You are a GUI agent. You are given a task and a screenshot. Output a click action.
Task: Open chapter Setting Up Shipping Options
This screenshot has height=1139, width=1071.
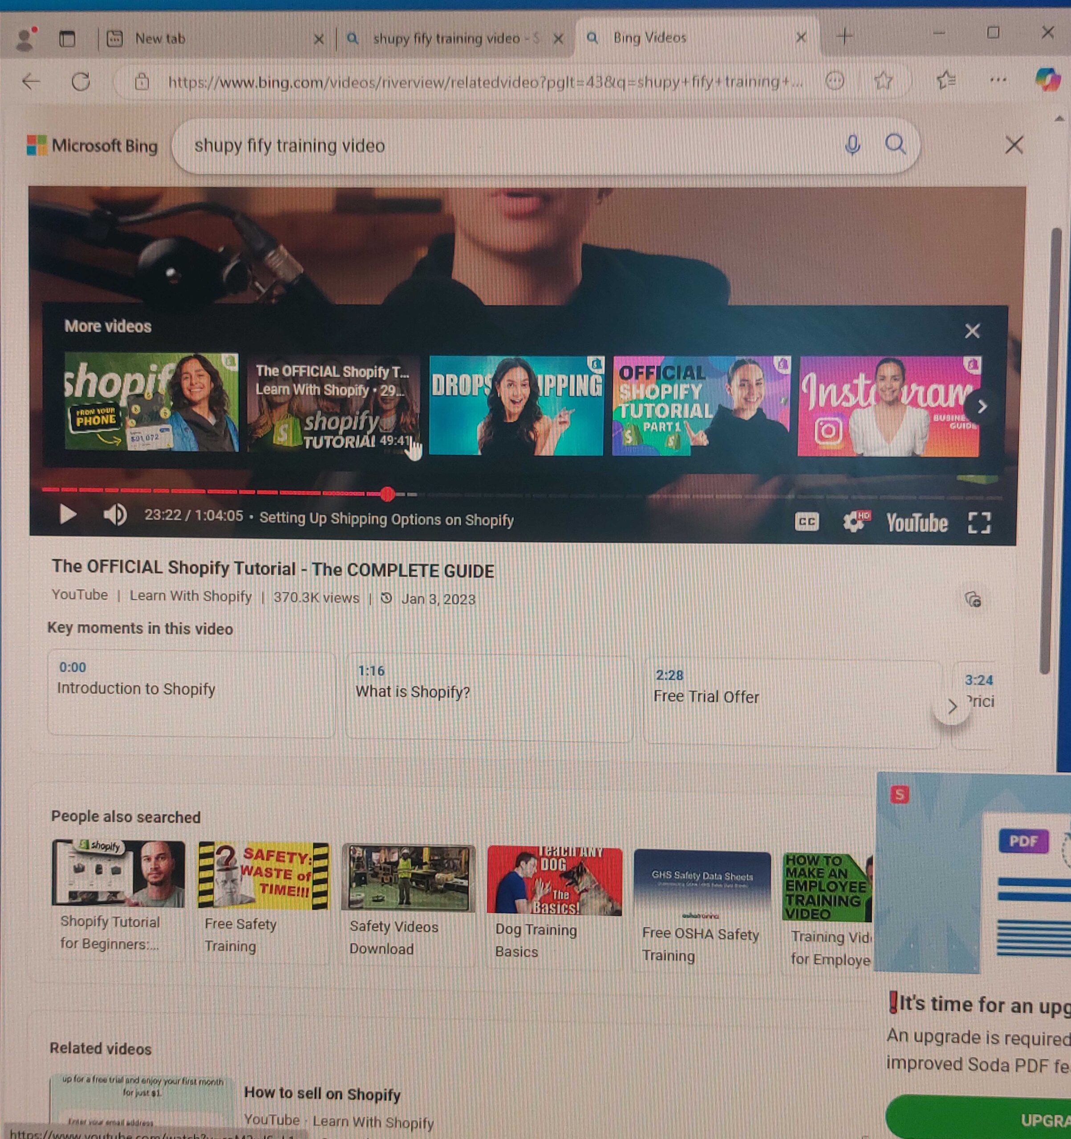click(x=386, y=519)
